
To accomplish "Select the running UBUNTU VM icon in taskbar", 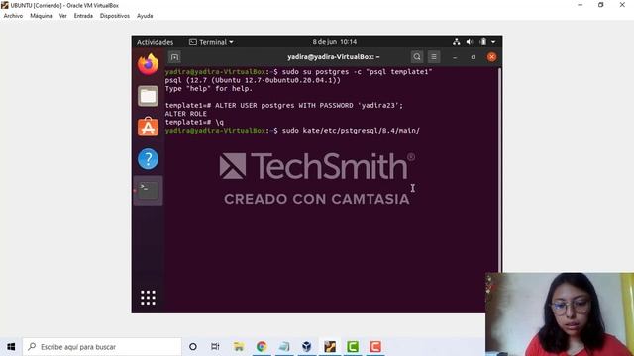I will 330,347.
